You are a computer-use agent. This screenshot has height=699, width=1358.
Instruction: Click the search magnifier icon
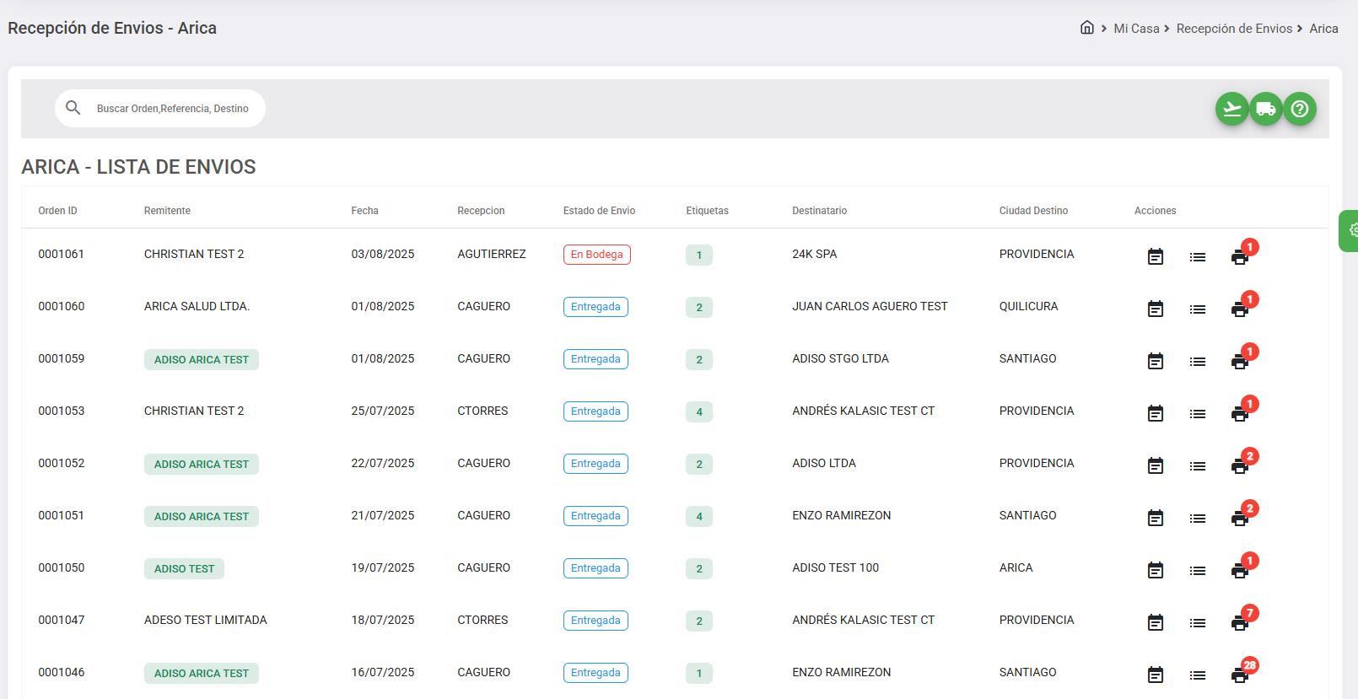point(73,108)
